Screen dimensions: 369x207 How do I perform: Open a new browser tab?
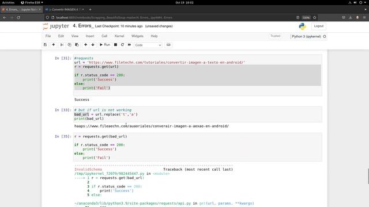pos(90,10)
